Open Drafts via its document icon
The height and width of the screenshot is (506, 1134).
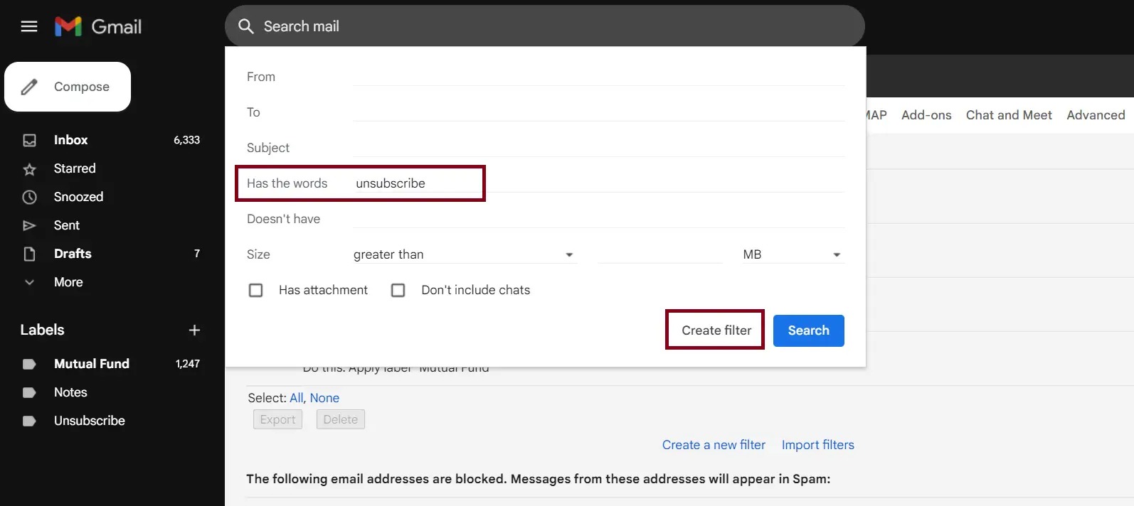click(29, 254)
